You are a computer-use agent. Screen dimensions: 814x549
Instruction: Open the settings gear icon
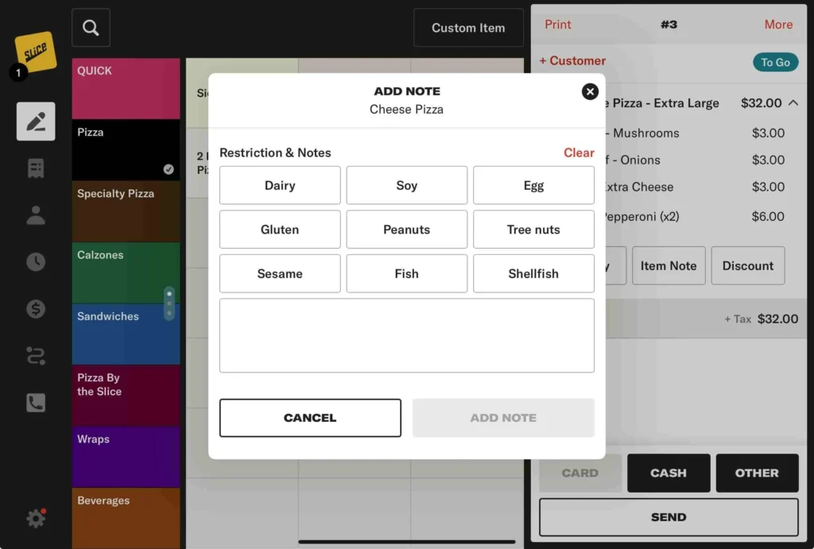[x=36, y=519]
